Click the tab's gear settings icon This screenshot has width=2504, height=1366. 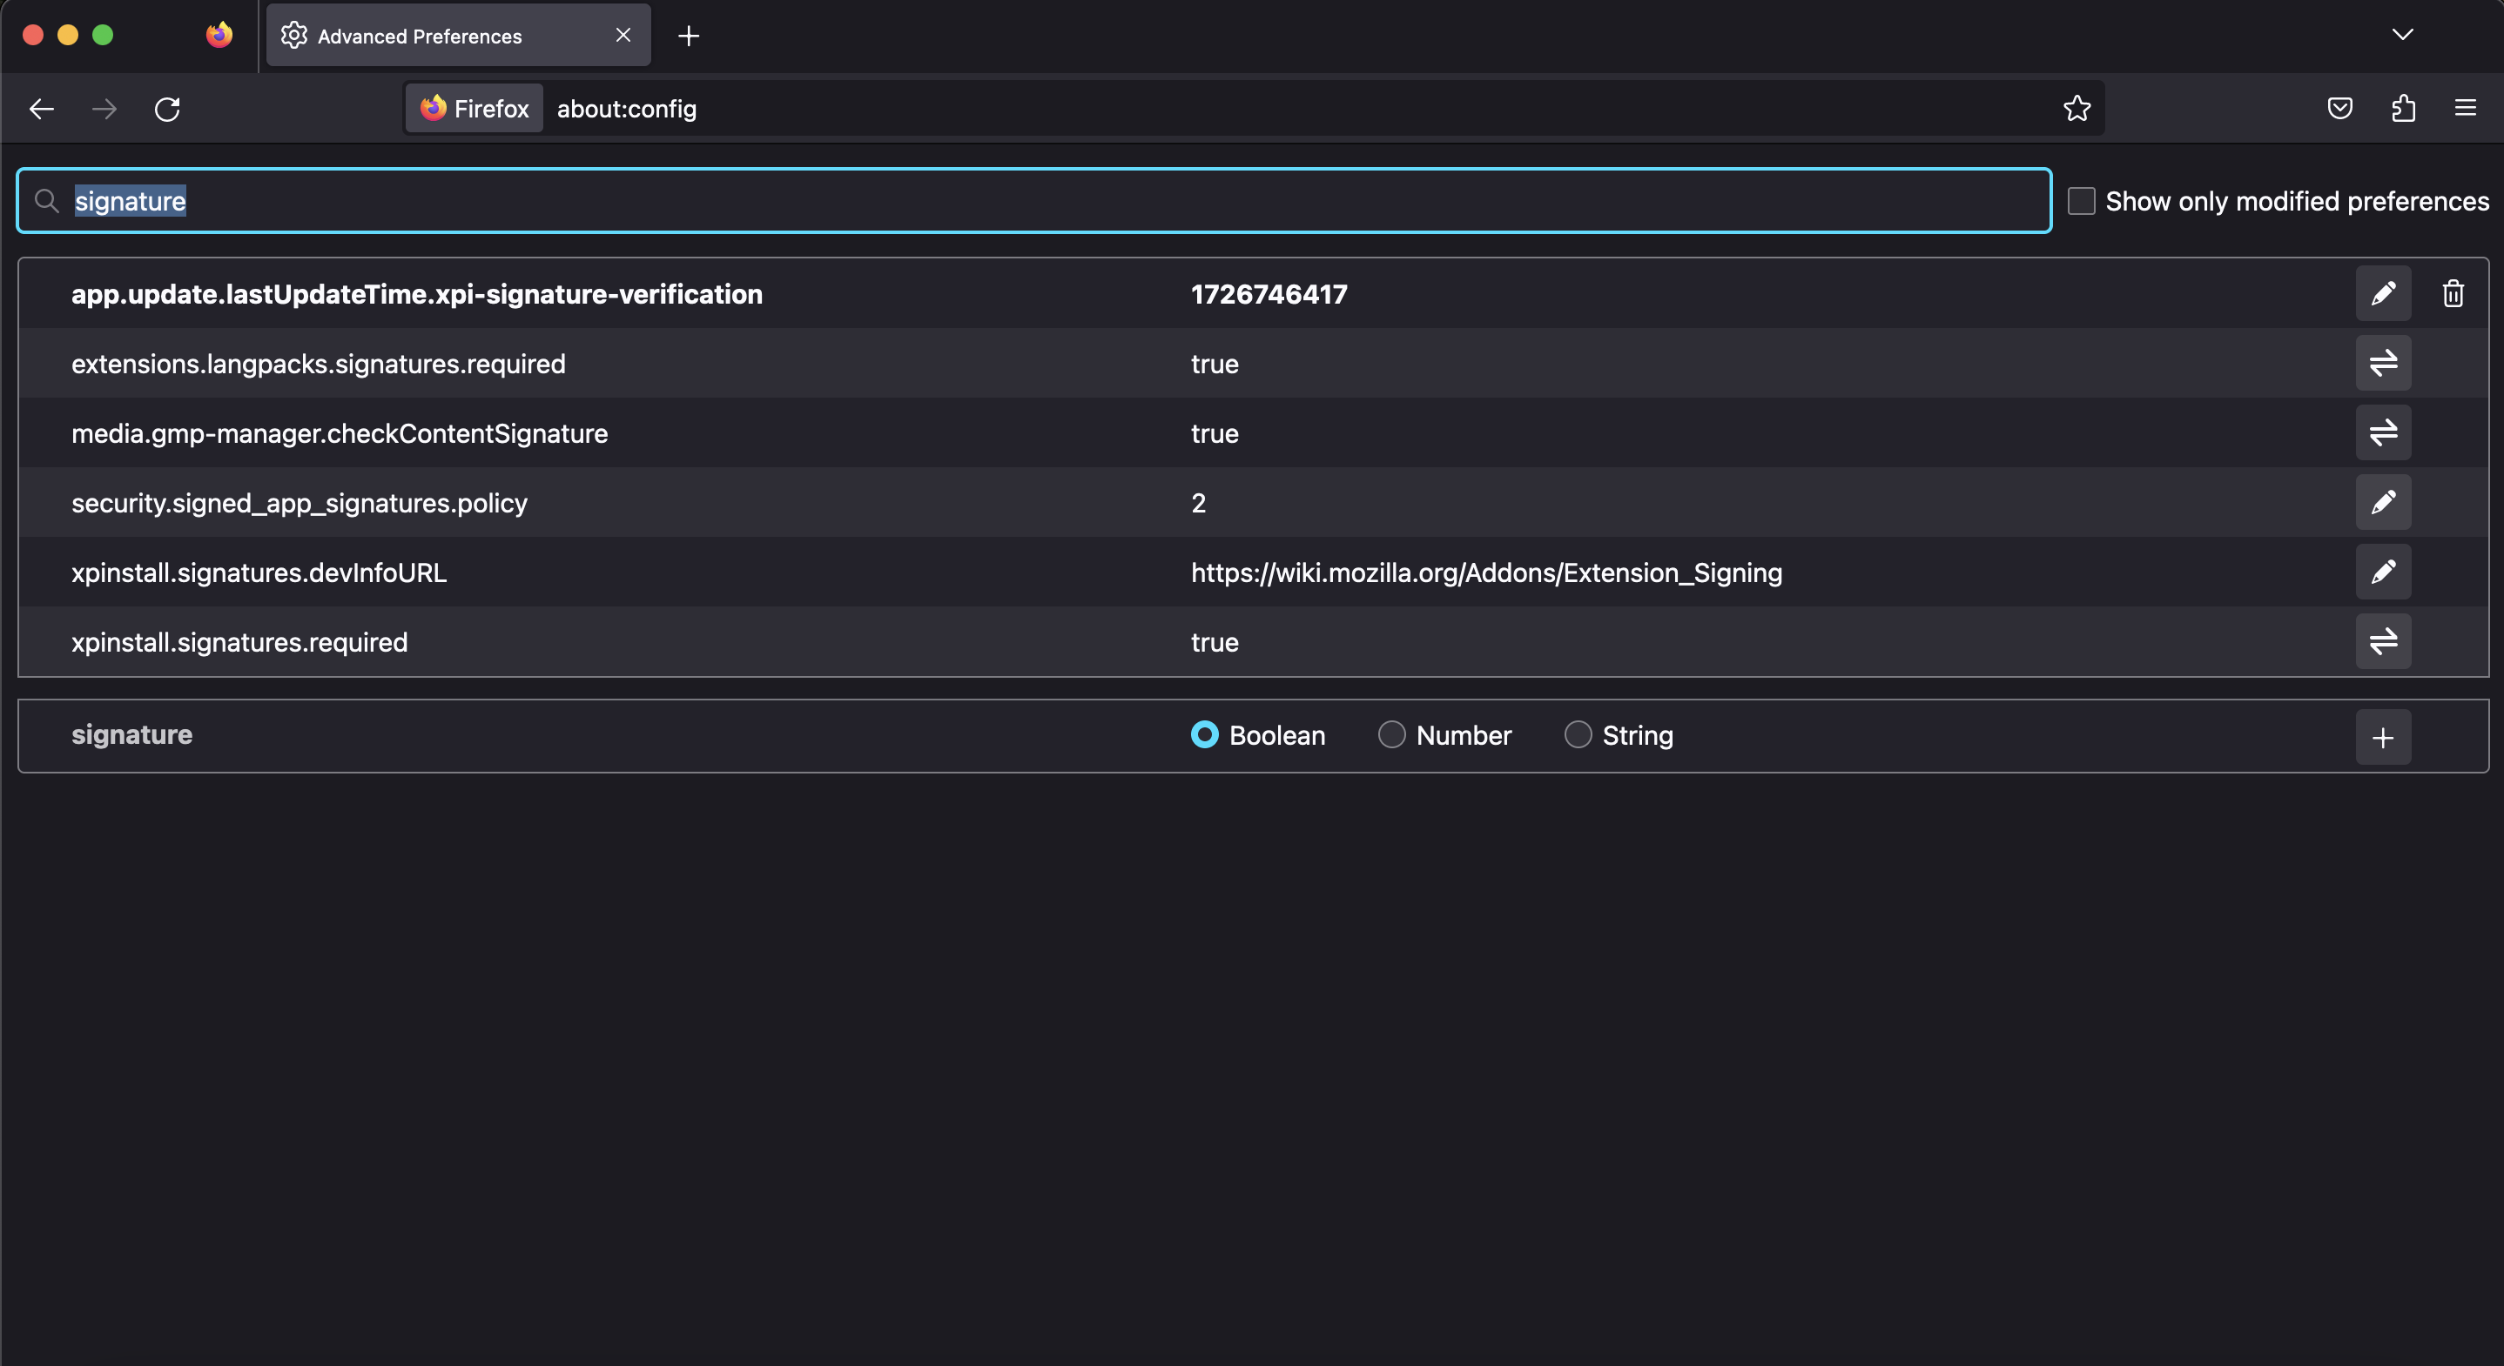[x=293, y=35]
